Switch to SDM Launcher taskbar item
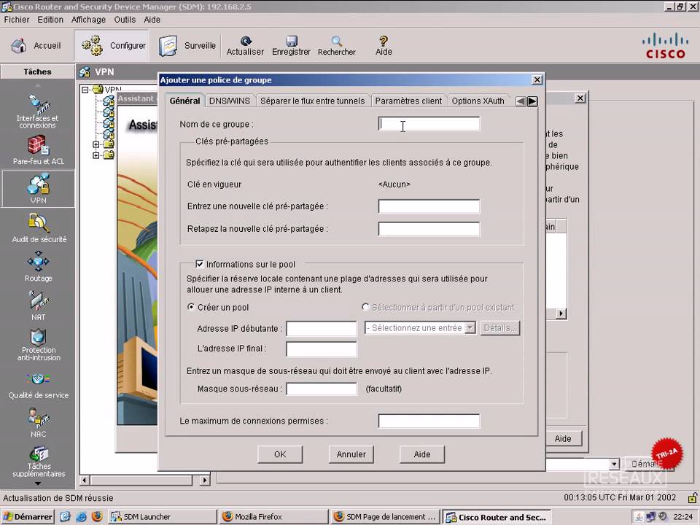The height and width of the screenshot is (525, 700). [x=162, y=517]
